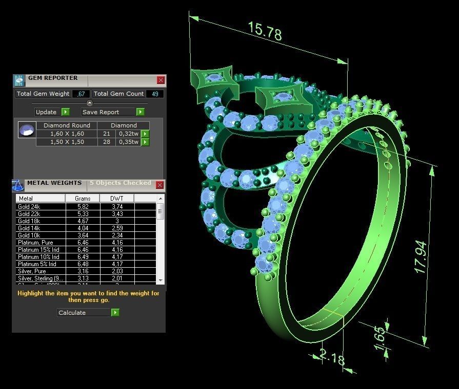Image resolution: width=459 pixels, height=389 pixels.
Task: Click the DWT column header
Action: 117,198
